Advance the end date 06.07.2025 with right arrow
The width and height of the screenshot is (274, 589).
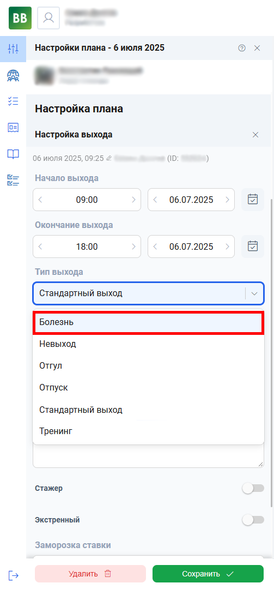(227, 247)
